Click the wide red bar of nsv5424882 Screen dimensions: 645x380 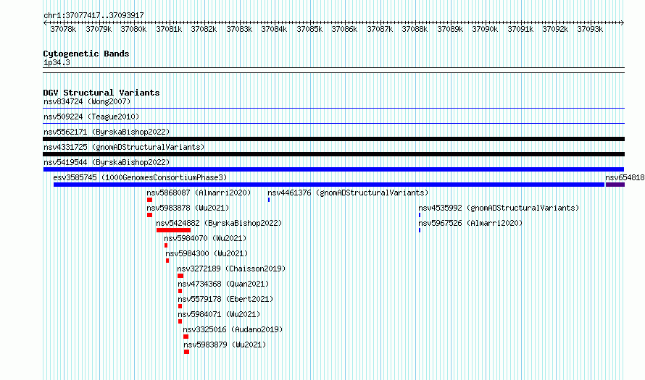pyautogui.click(x=174, y=230)
